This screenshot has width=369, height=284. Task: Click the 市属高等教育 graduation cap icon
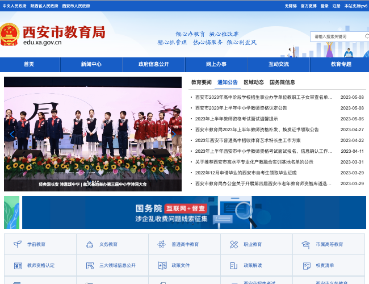tap(306, 244)
